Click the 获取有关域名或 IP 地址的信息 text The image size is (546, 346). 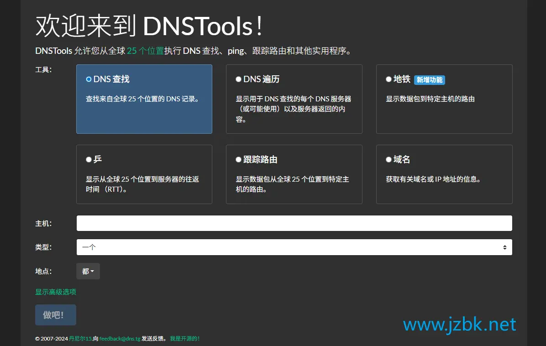coord(433,179)
